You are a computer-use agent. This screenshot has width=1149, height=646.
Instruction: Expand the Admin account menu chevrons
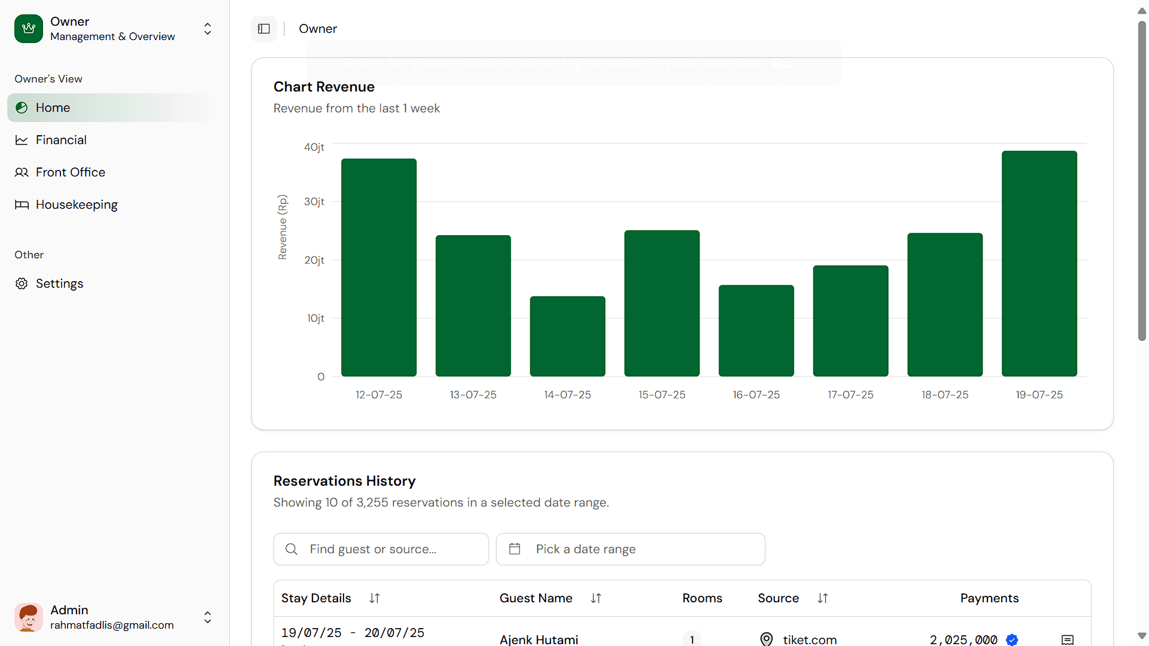point(207,617)
